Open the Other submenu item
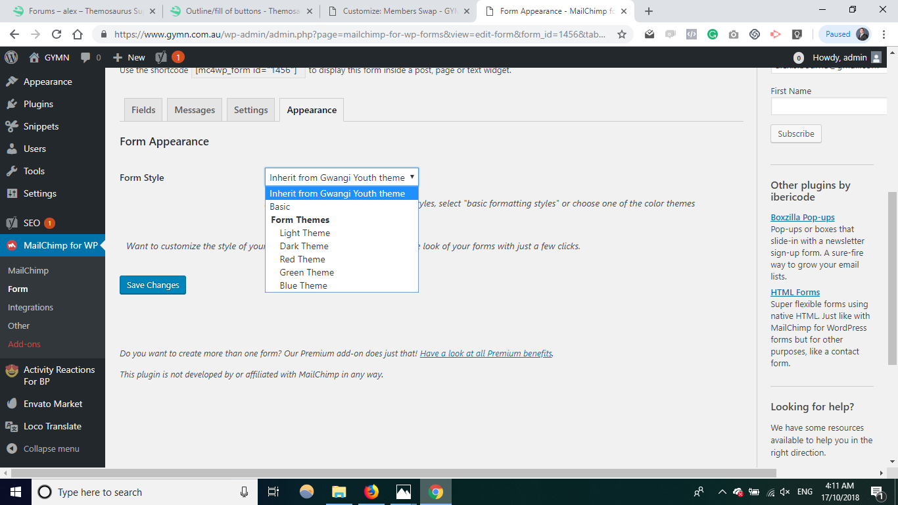The height and width of the screenshot is (505, 898). (18, 325)
